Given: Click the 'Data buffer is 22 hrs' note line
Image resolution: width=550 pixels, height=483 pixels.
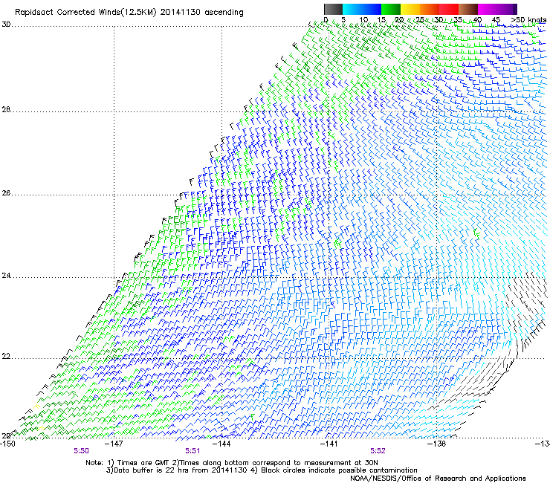Looking at the screenshot, I should (x=262, y=470).
